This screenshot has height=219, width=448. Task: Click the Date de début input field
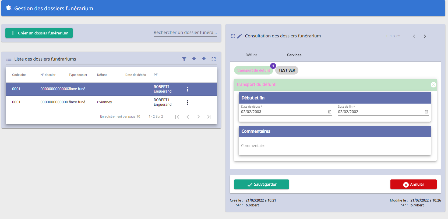click(284, 112)
